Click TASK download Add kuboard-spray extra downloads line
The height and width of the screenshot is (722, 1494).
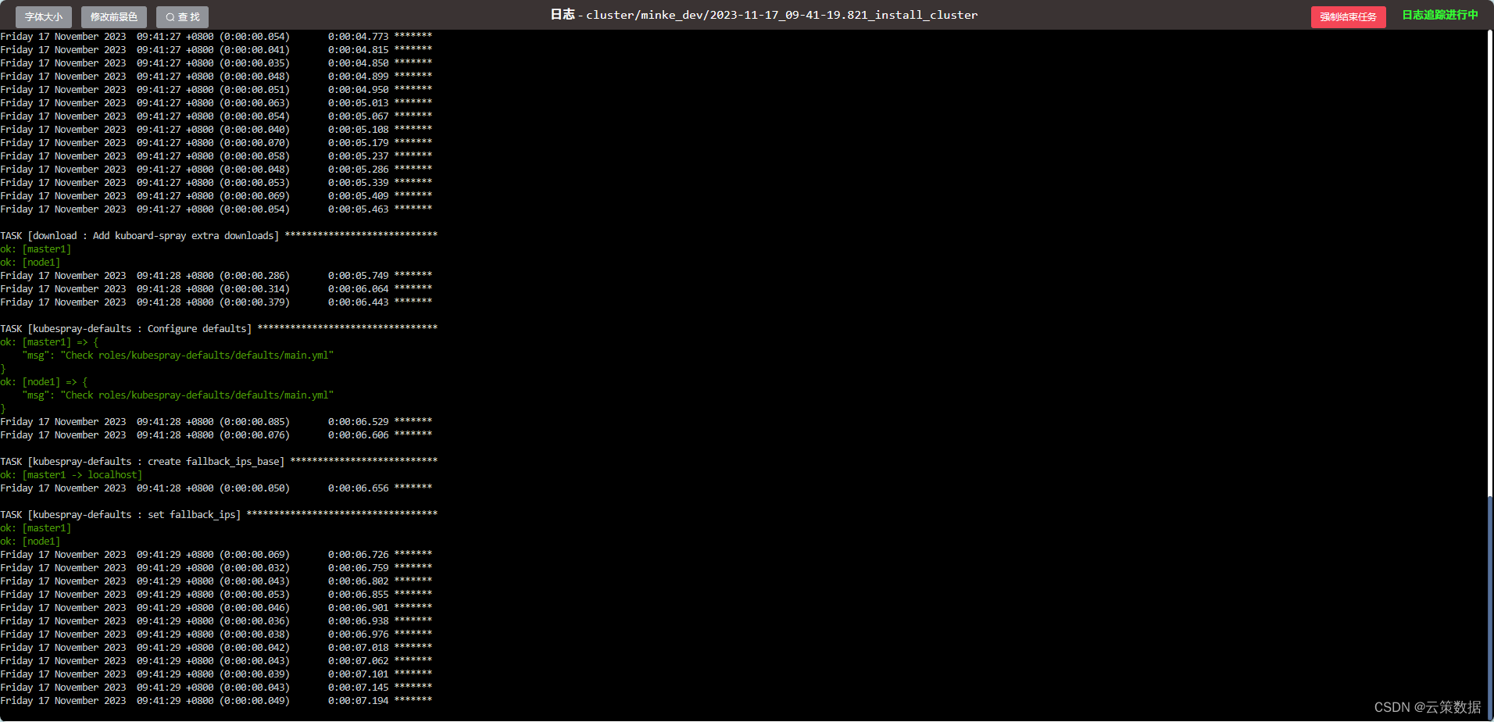click(219, 235)
